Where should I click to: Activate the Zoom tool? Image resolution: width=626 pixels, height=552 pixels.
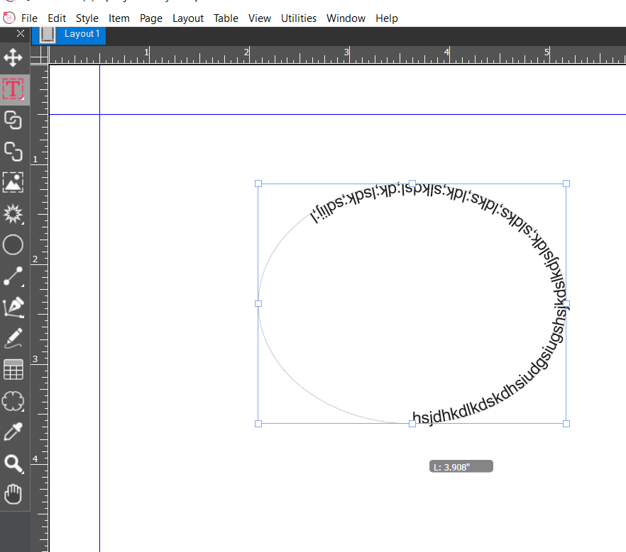pyautogui.click(x=14, y=463)
